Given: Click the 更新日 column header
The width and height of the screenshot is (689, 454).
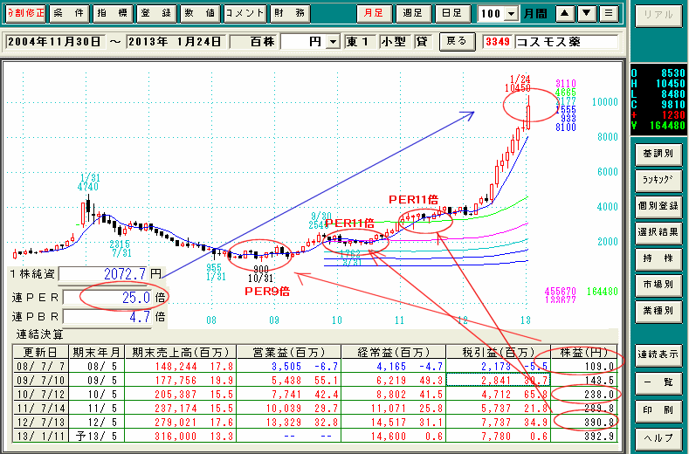Looking at the screenshot, I should [x=40, y=353].
